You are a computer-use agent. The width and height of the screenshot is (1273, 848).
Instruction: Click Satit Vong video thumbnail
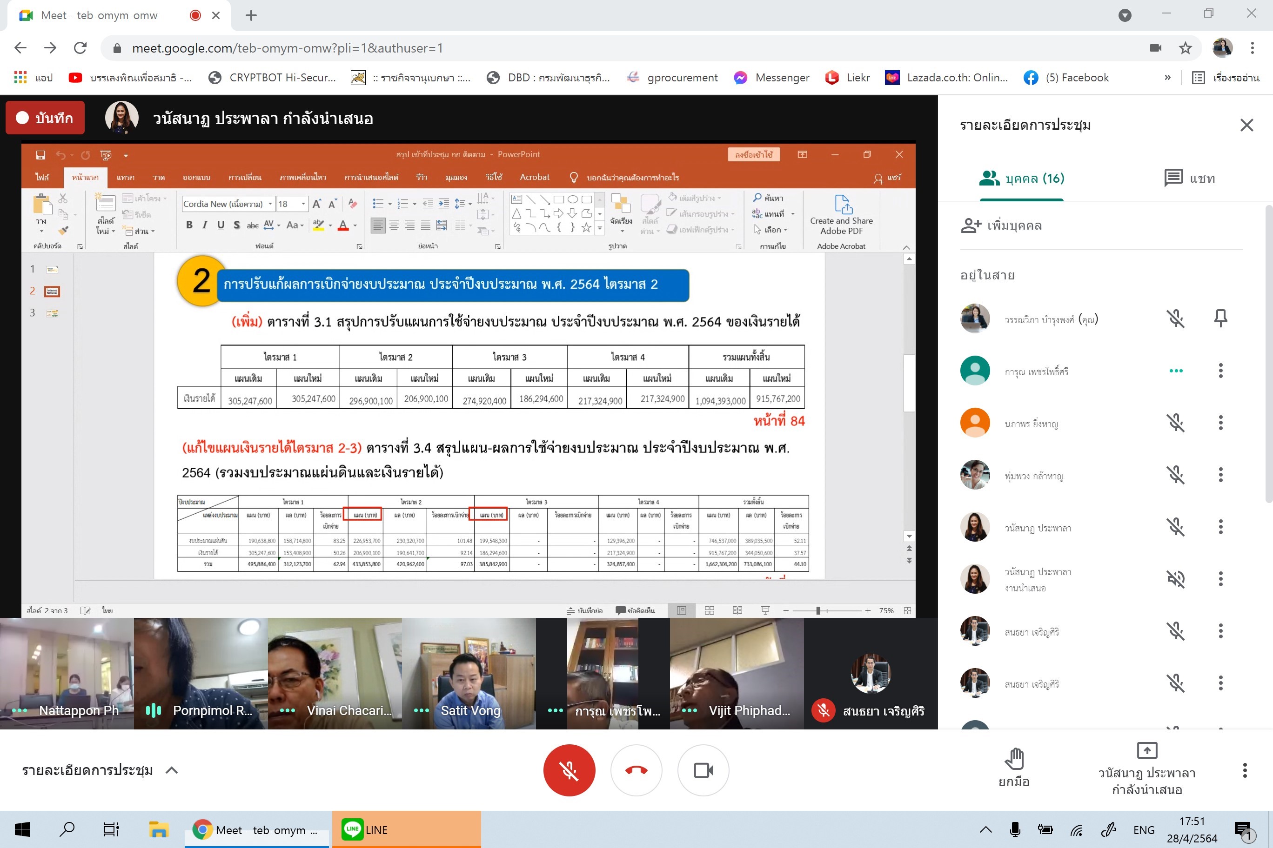click(x=469, y=673)
